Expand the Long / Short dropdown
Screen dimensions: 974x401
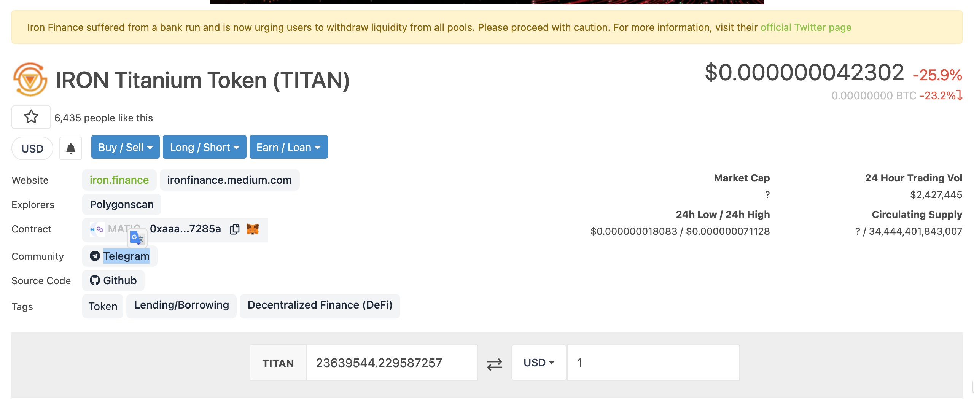pos(204,147)
